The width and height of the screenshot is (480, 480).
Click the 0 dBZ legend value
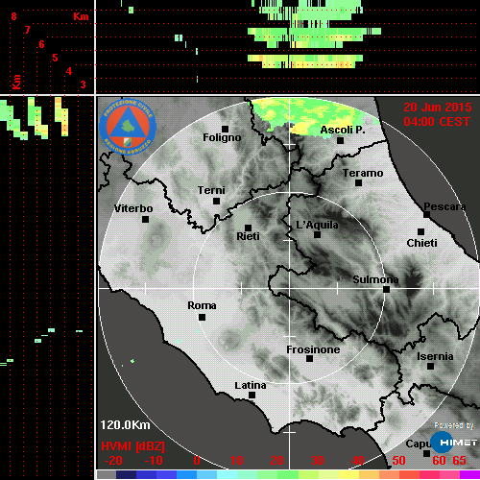pos(197,461)
